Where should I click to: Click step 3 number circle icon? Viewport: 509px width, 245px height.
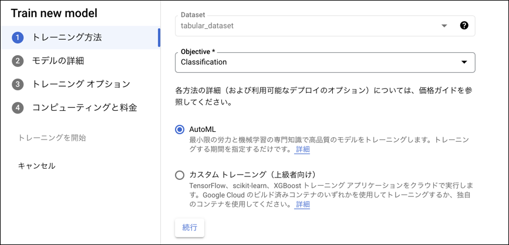point(18,84)
